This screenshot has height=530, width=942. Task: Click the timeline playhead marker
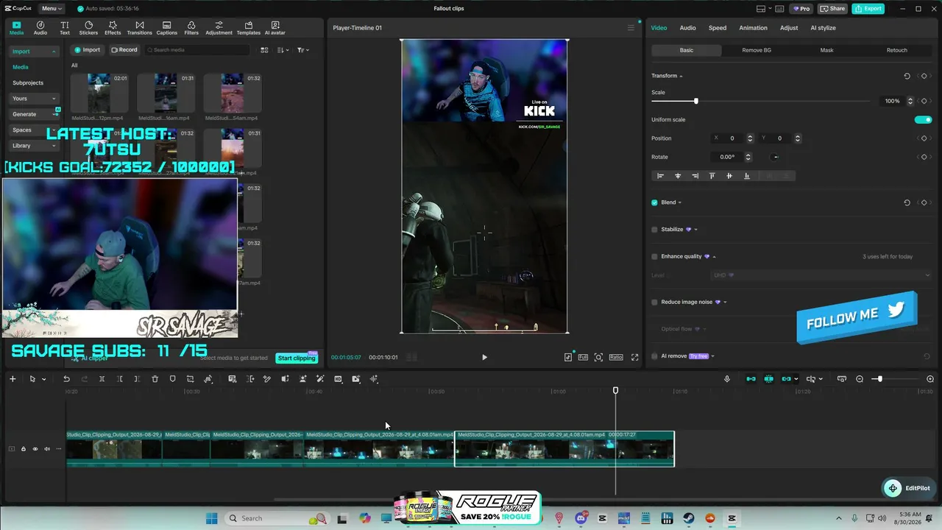point(616,390)
